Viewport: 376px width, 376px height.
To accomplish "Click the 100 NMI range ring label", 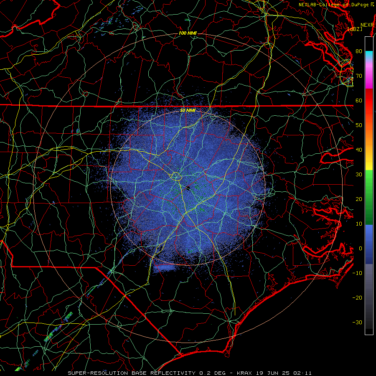I will pos(188,33).
